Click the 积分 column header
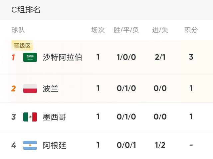This screenshot has height=159, width=213. click(x=191, y=30)
